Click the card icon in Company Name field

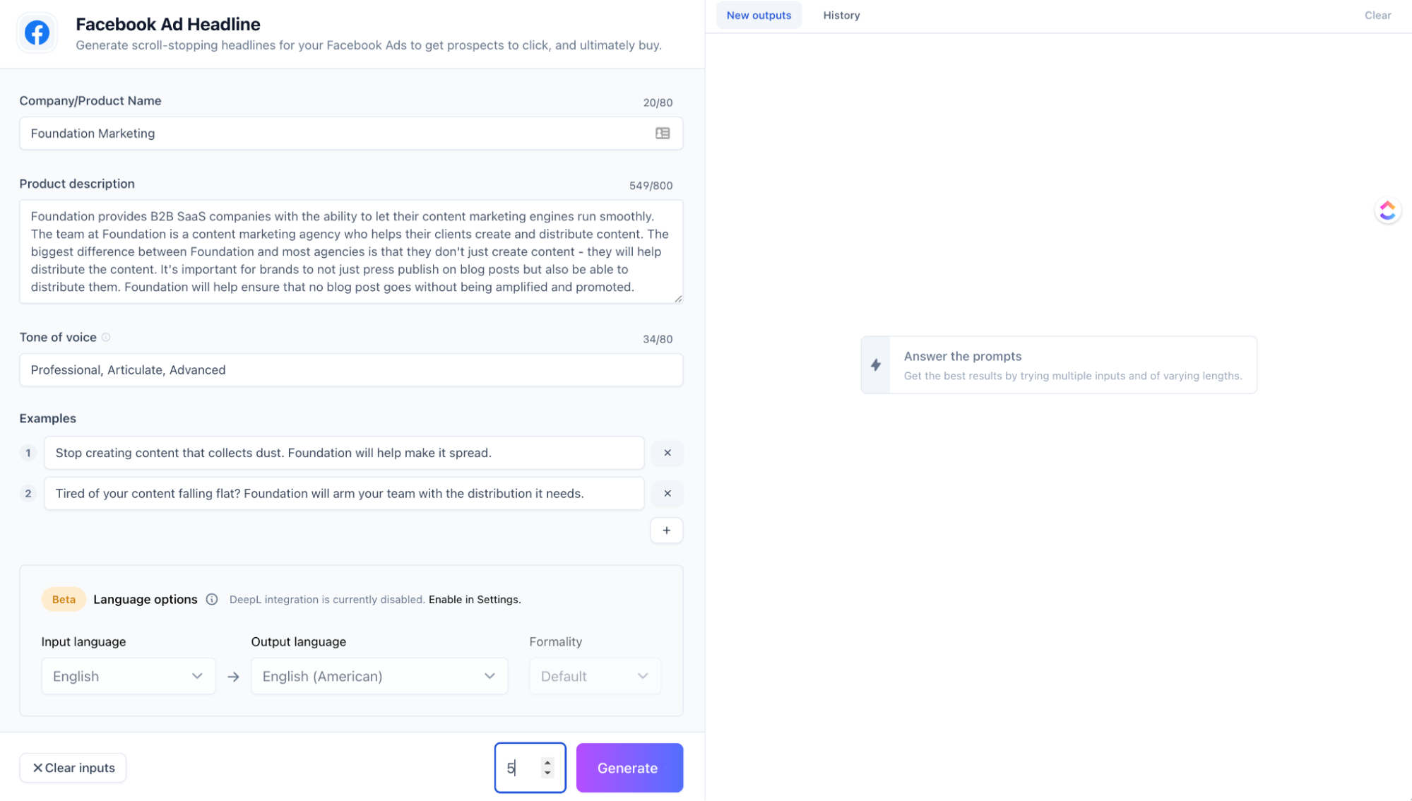coord(662,133)
